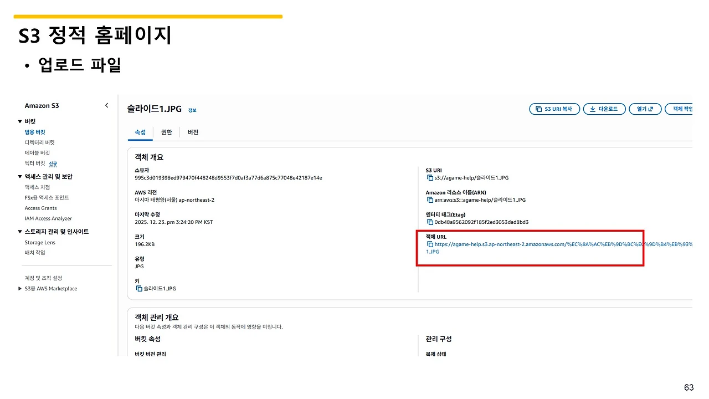Image resolution: width=709 pixels, height=399 pixels.
Task: Switch to the 버전 tab
Action: pos(193,132)
